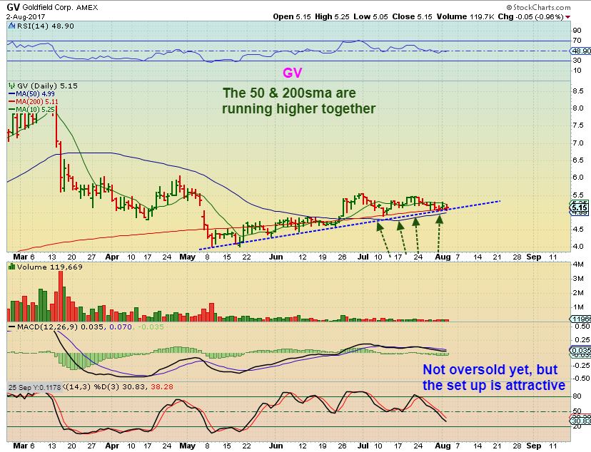Click the '6.0' price axis label
The image size is (591, 452).
pos(578,178)
